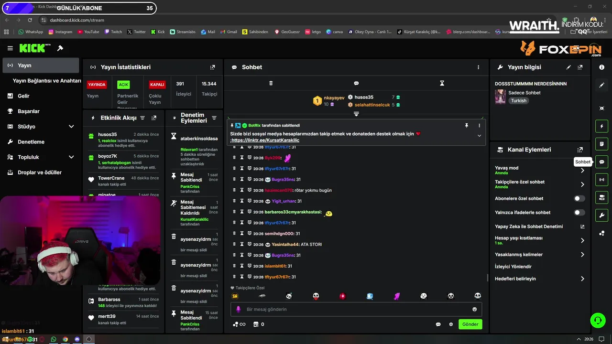Open Discord from the Windows taskbar
This screenshot has height=344, width=612.
(77, 339)
